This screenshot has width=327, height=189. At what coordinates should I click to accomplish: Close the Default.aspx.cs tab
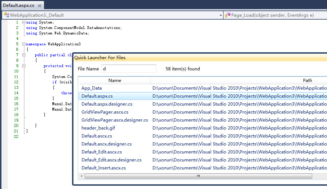coord(39,6)
